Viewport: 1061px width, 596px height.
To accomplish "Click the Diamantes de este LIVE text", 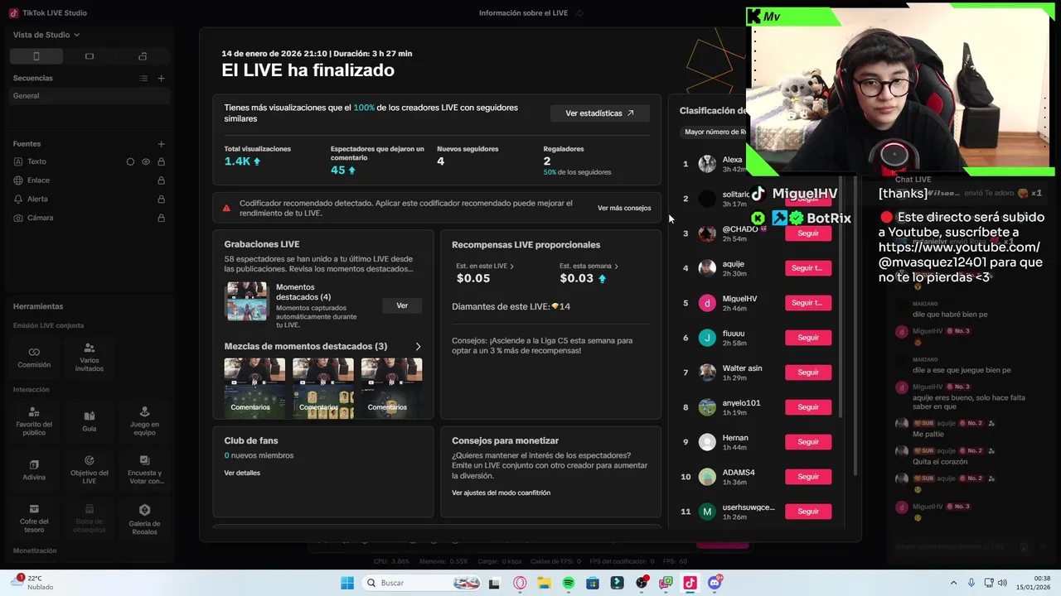I will pyautogui.click(x=511, y=307).
